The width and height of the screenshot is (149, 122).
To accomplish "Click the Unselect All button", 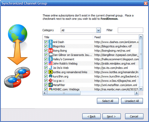I will [x=132, y=101].
